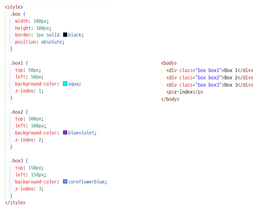The height and width of the screenshot is (210, 258).
Task: Click the closing </style> tag
Action: (15, 202)
